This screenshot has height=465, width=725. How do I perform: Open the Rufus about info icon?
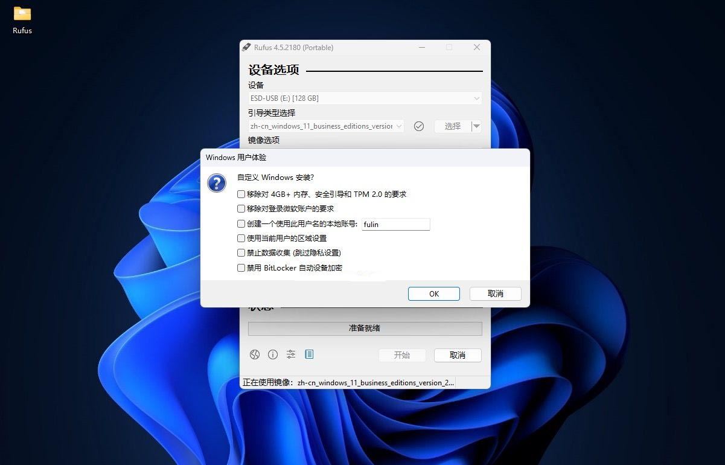click(x=273, y=354)
